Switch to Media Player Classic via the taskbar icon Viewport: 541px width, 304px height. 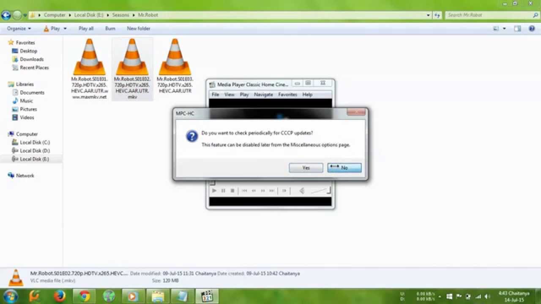207,296
